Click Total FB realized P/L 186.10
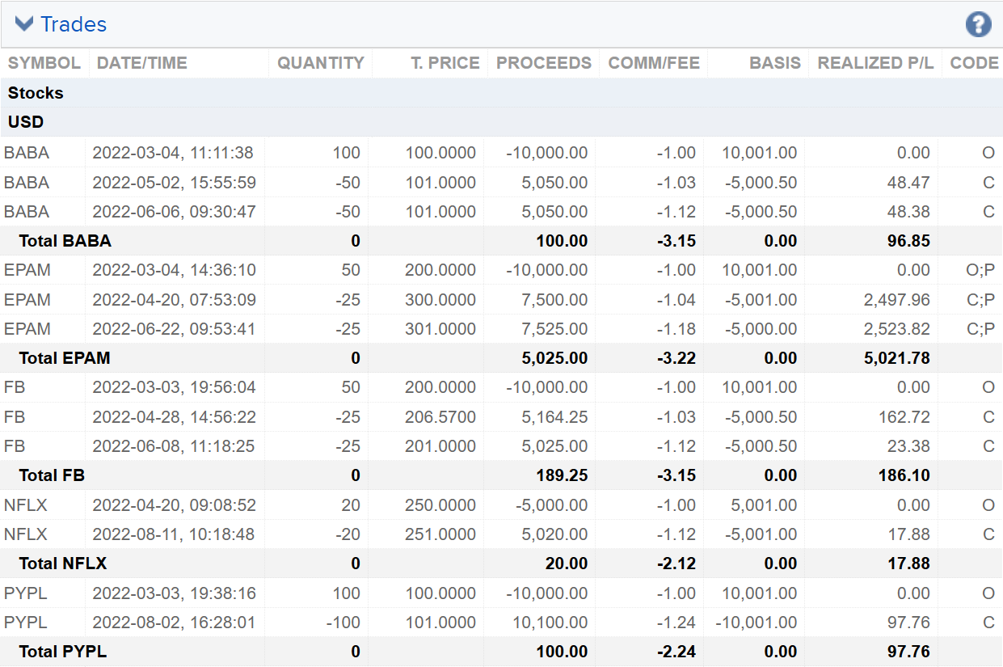Image resolution: width=1003 pixels, height=667 pixels. [904, 475]
